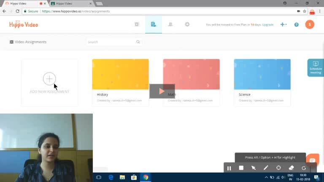Open the help question mark icon
This screenshot has width=324, height=182.
296,24
